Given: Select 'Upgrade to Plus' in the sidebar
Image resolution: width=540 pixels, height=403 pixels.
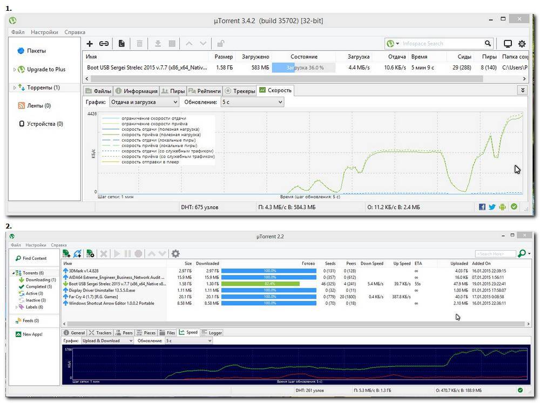Looking at the screenshot, I should 46,69.
